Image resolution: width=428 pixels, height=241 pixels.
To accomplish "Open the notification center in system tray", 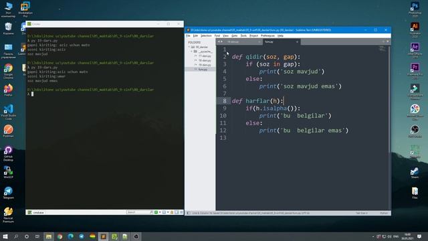I will [419, 236].
